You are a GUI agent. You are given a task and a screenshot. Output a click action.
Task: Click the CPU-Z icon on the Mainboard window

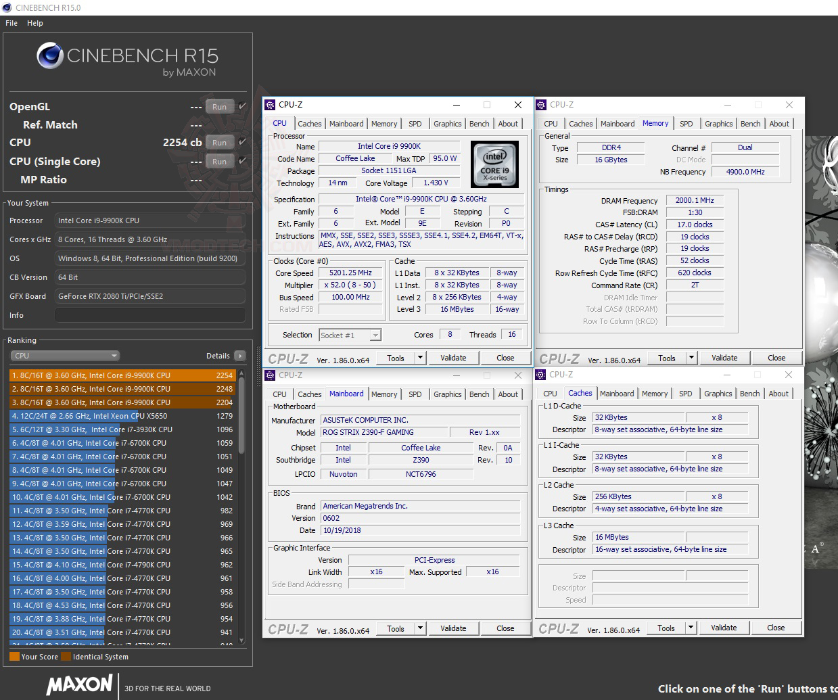270,375
